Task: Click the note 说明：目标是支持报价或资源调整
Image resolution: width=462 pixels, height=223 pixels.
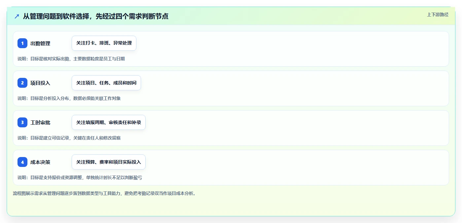Action: (x=80, y=177)
